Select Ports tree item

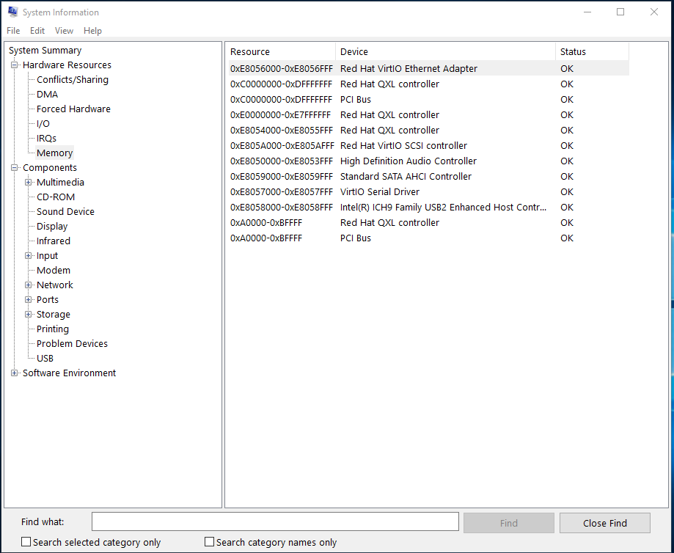pos(48,300)
